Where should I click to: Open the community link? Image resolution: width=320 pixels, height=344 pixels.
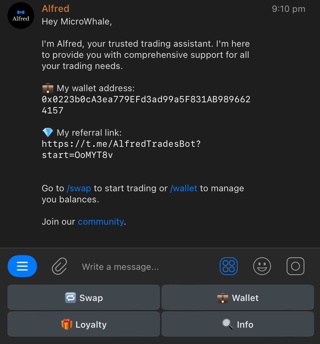(x=101, y=222)
